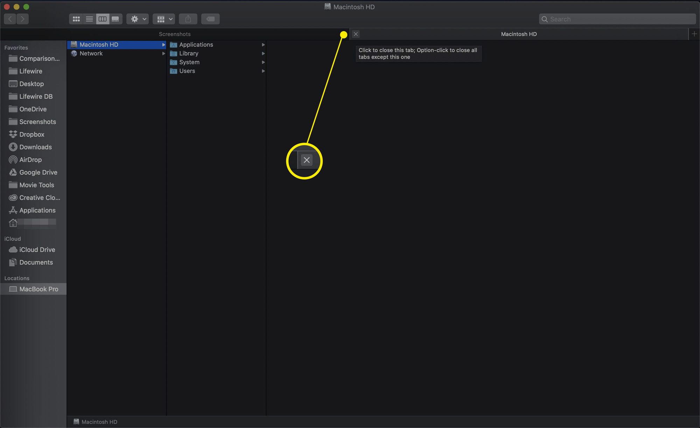Open the Screenshots tab
The image size is (700, 428).
point(174,34)
